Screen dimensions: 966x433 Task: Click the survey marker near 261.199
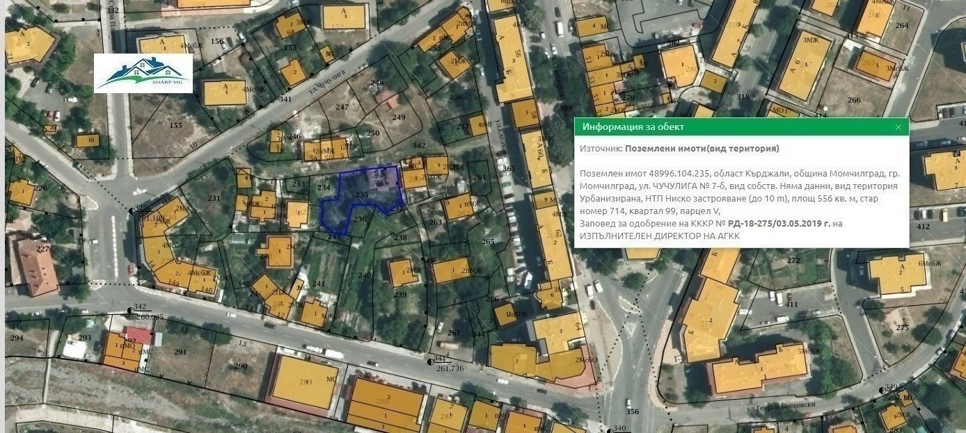click(132, 211)
